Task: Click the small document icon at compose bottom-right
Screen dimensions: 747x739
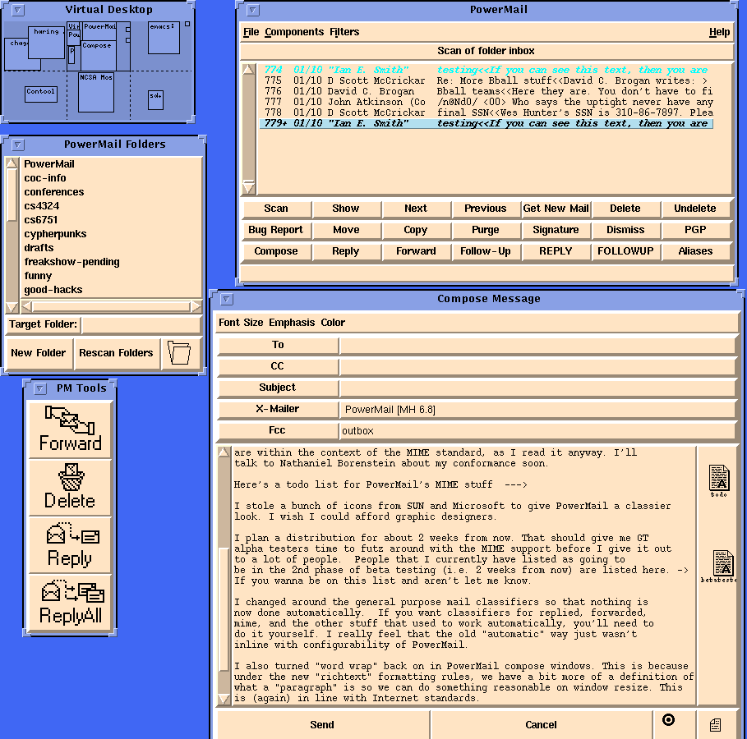Action: point(715,724)
